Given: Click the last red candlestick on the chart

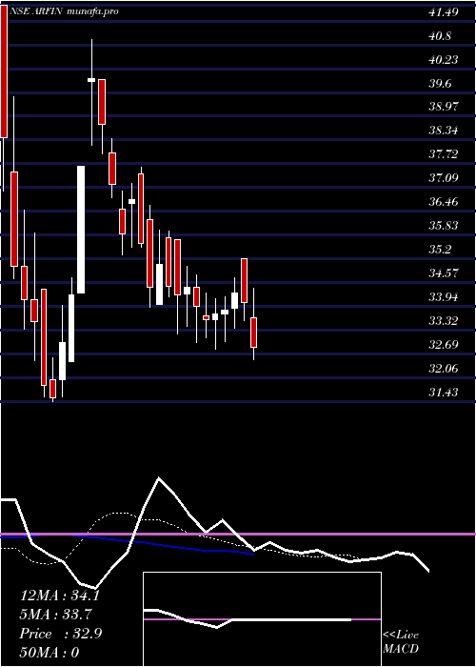Looking at the screenshot, I should click(x=254, y=333).
